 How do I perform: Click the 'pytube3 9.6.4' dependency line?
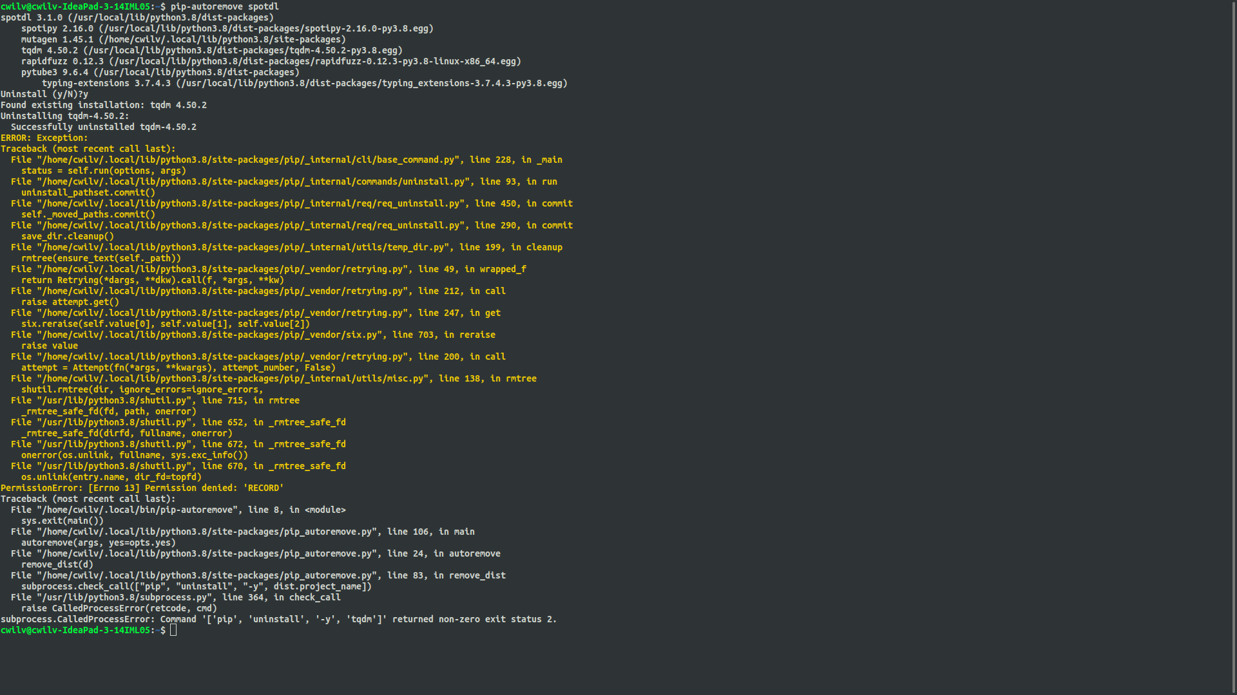pos(160,72)
